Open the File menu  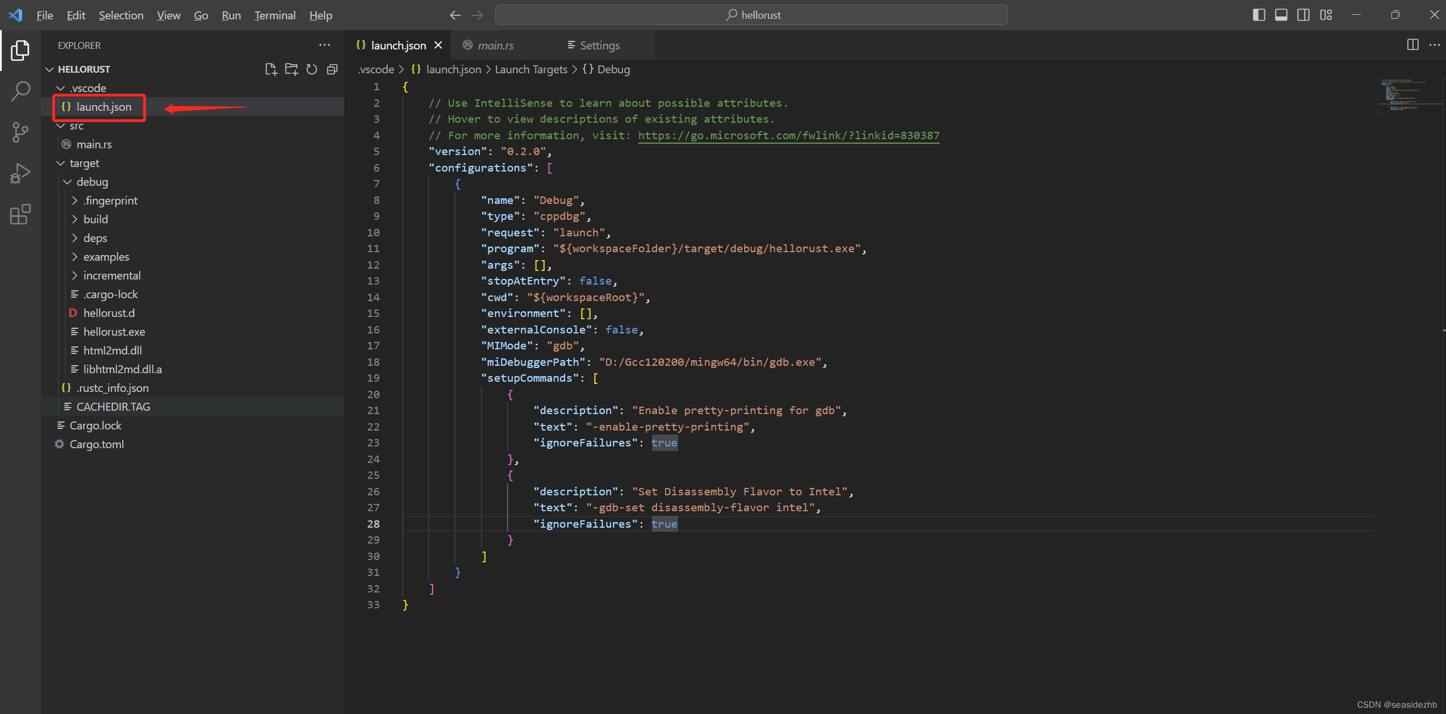(45, 15)
